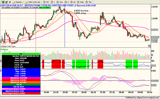Click the 2.0200 price axis label
The height and width of the screenshot is (99, 160).
click(154, 18)
